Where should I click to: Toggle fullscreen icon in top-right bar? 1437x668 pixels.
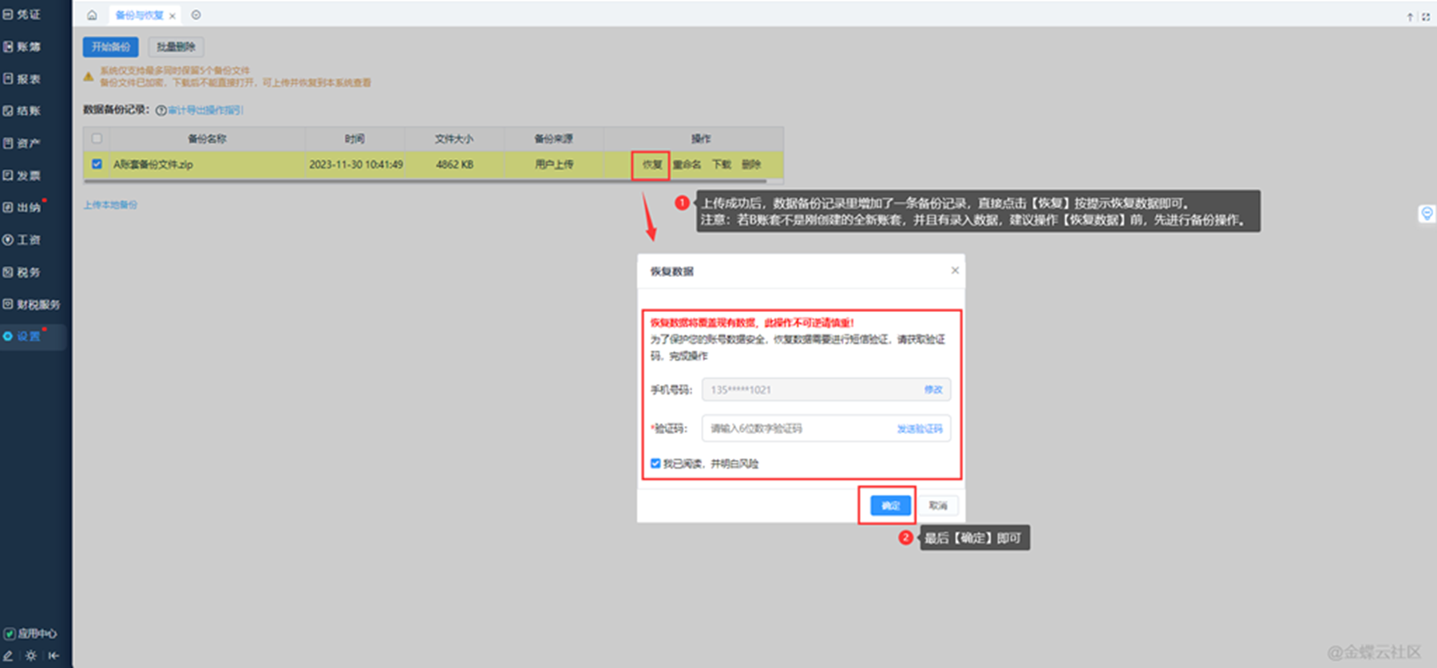click(1425, 17)
